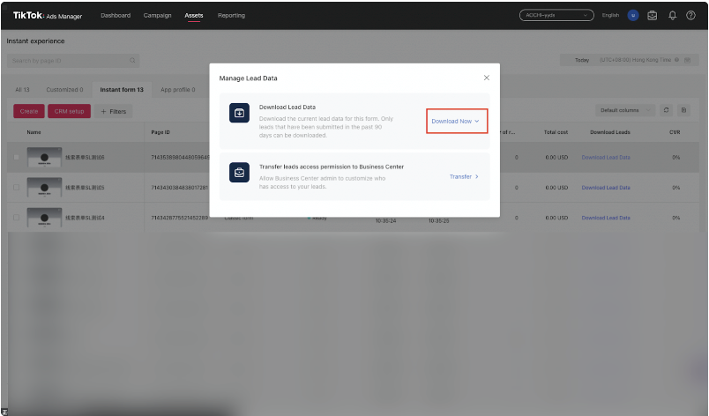Screen dimensions: 709x416
Task: Check the 线索表单SL测试4 row checkbox
Action: coord(16,217)
